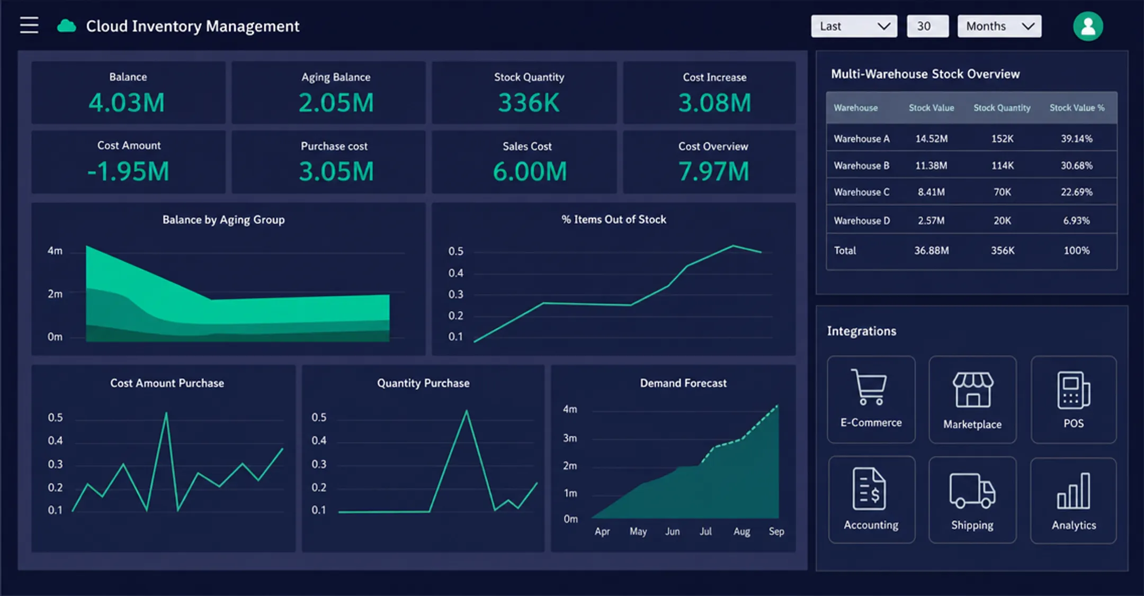The width and height of the screenshot is (1144, 596).
Task: Select the Warehouse B row label
Action: 862,166
